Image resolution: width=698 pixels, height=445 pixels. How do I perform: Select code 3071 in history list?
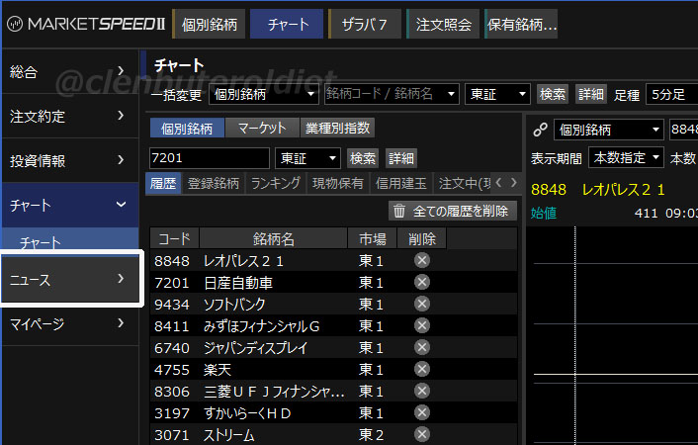(171, 435)
